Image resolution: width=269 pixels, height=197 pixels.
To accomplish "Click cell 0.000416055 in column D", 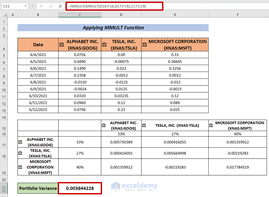I will coord(121,153).
